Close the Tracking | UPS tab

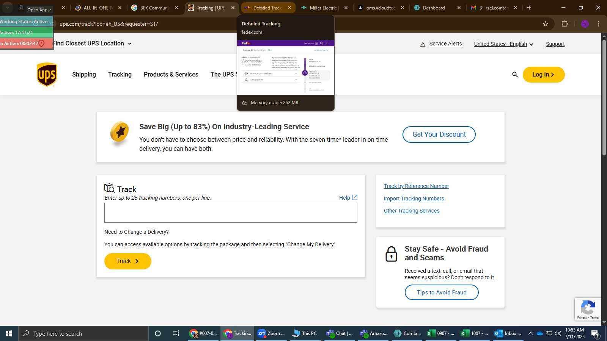[233, 8]
